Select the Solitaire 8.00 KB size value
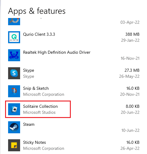 coord(133,106)
